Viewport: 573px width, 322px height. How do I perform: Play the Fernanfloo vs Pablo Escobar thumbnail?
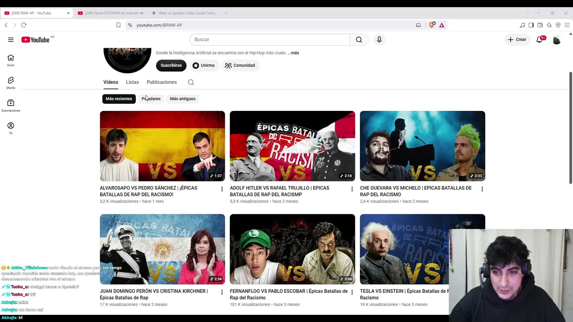coord(292,249)
